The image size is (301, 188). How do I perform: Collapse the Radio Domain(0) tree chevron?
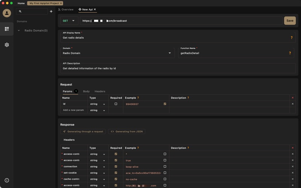(19, 30)
